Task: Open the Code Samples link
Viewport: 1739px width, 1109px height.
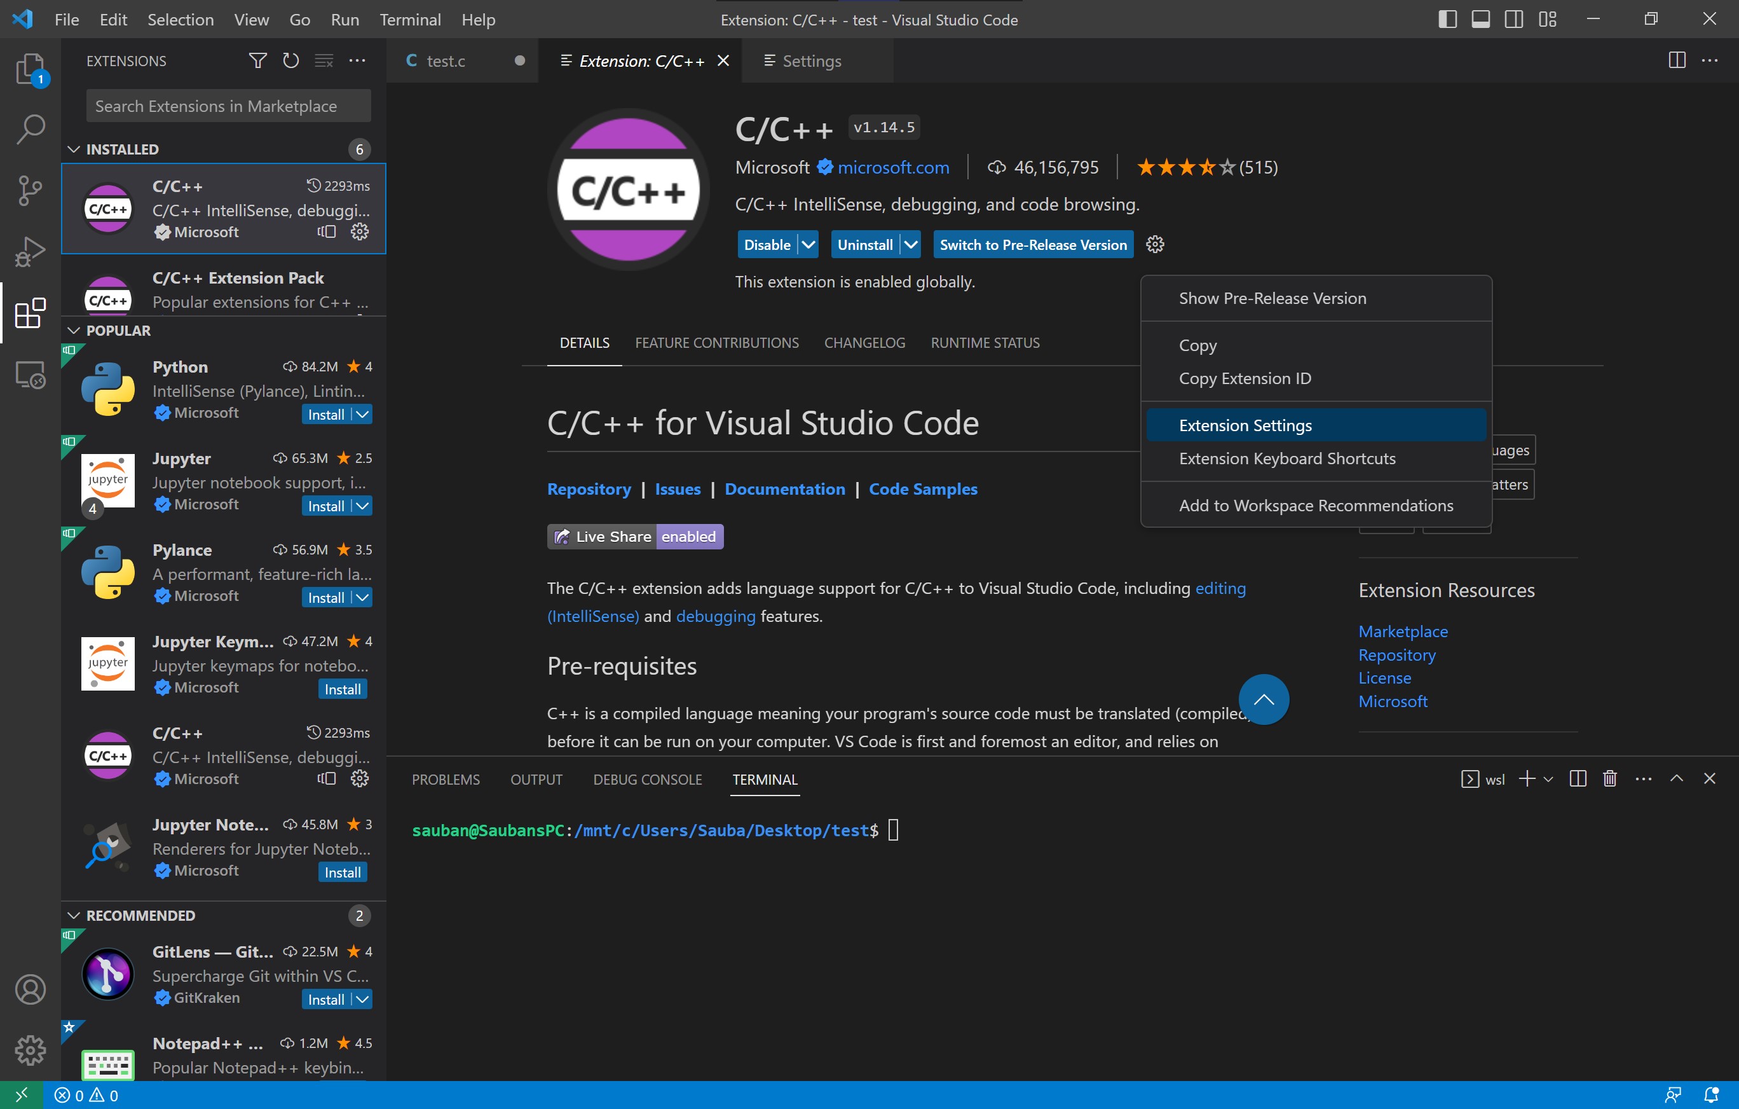Action: 923,488
